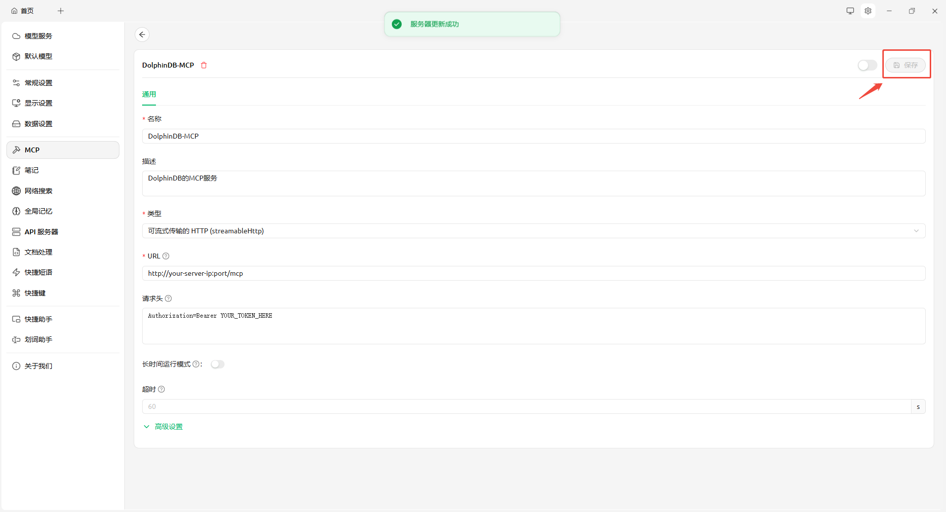Click the red delete trash icon beside DolphinDB-MCP
Screen dimensions: 946x512
(204, 65)
